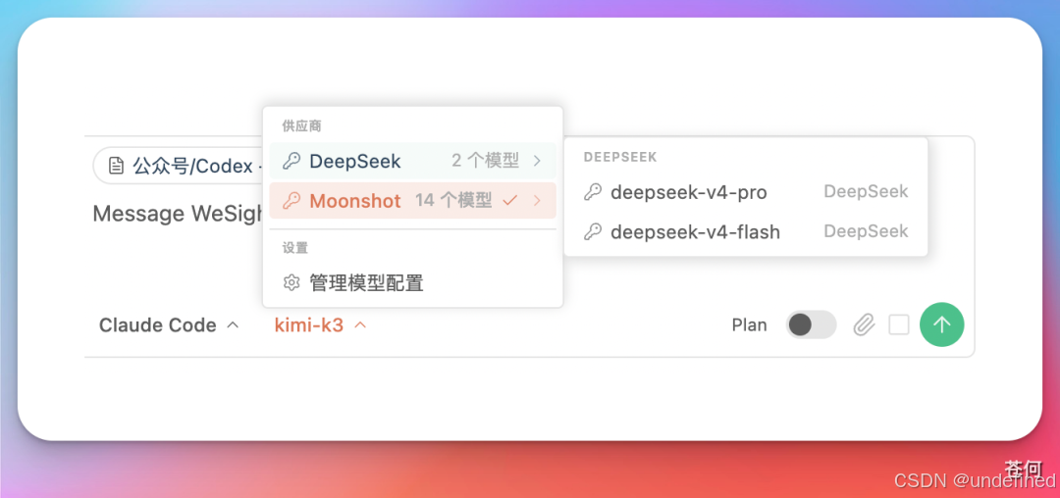Click the Plan label text

tap(749, 325)
